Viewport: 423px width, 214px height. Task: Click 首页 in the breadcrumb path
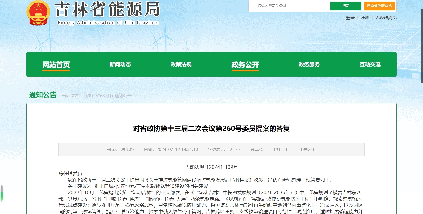pos(87,96)
